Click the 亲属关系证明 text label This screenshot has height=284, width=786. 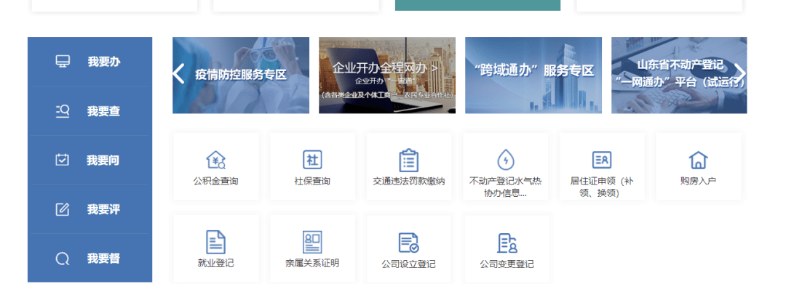click(x=312, y=263)
